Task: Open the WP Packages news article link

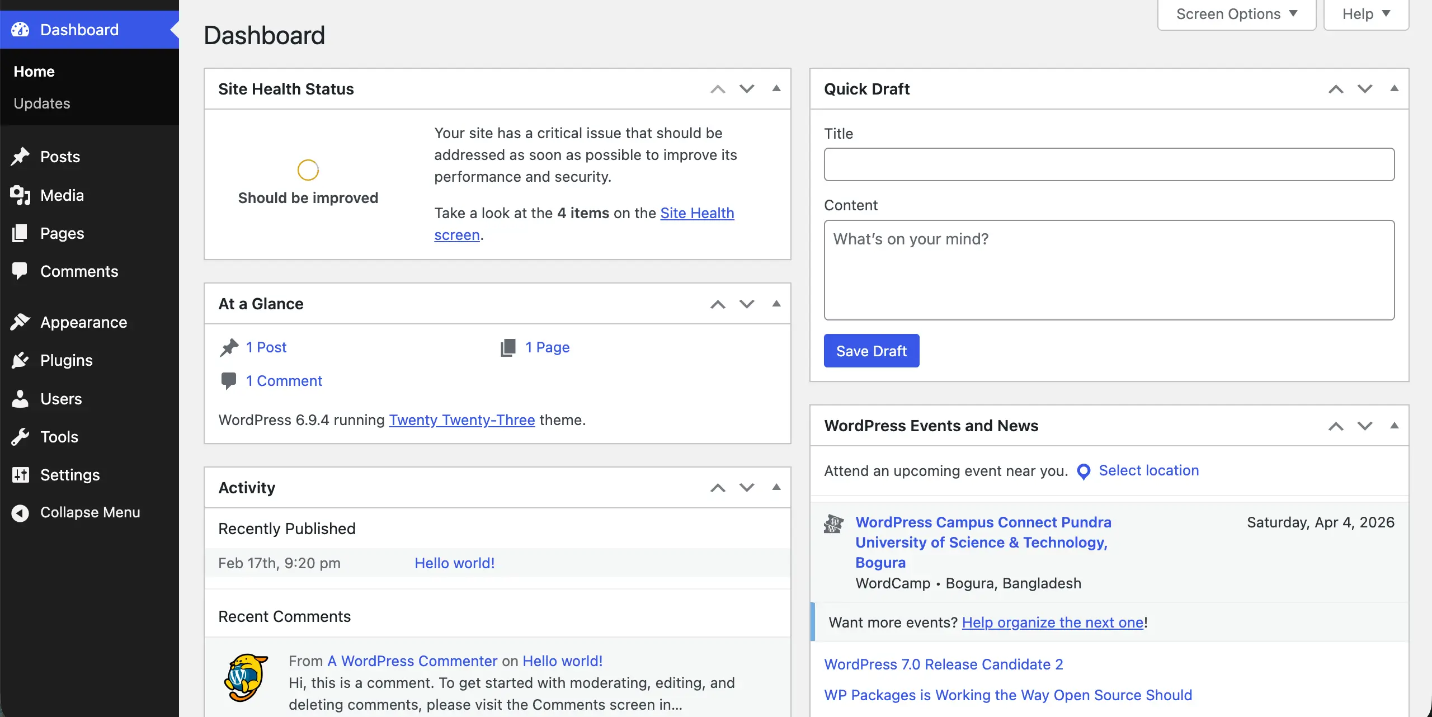Action: [1008, 695]
